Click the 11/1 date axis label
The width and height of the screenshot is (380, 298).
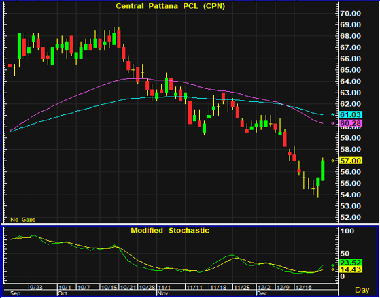pyautogui.click(x=165, y=287)
